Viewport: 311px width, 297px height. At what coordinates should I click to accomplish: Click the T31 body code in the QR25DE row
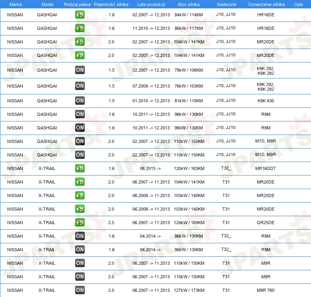[x=226, y=223]
